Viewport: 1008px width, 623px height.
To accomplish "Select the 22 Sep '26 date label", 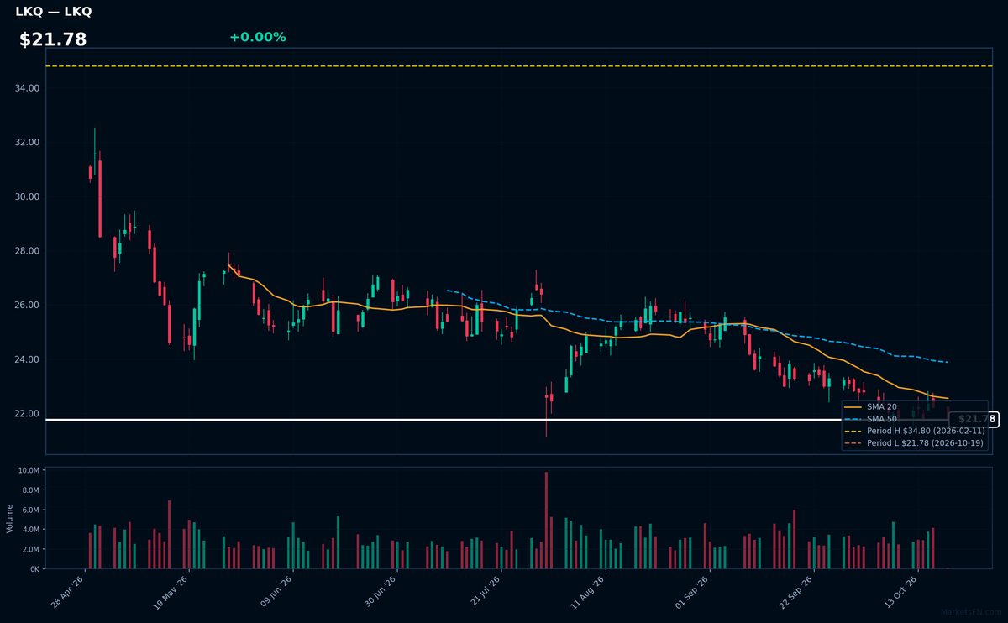I will [x=798, y=592].
